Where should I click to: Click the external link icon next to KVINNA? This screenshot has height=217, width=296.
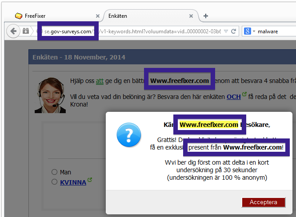(x=90, y=180)
